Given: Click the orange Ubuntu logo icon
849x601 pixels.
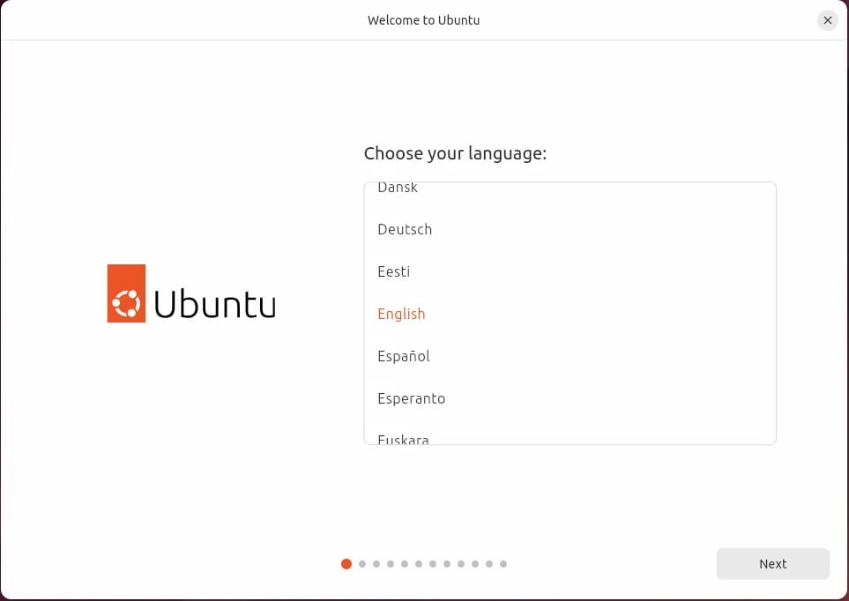Looking at the screenshot, I should [126, 293].
